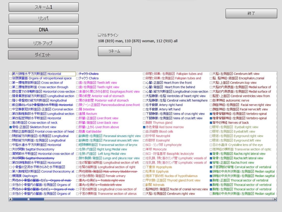
Task: Click the リフトアップ button
Action: [43, 43]
